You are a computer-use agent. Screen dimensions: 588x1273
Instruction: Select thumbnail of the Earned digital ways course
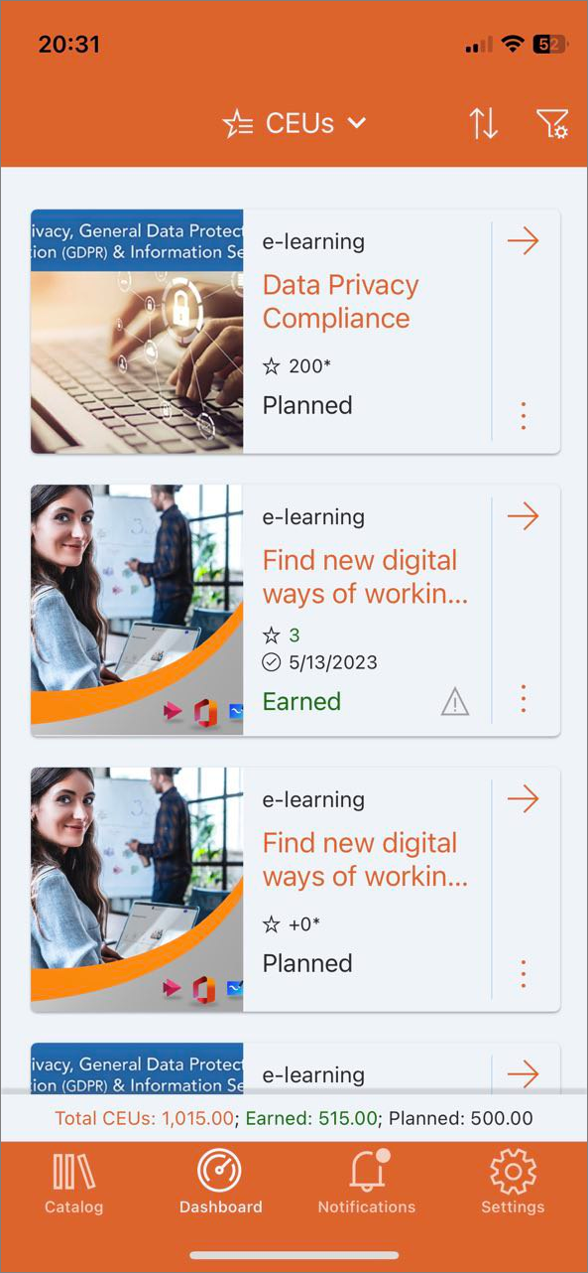[137, 611]
